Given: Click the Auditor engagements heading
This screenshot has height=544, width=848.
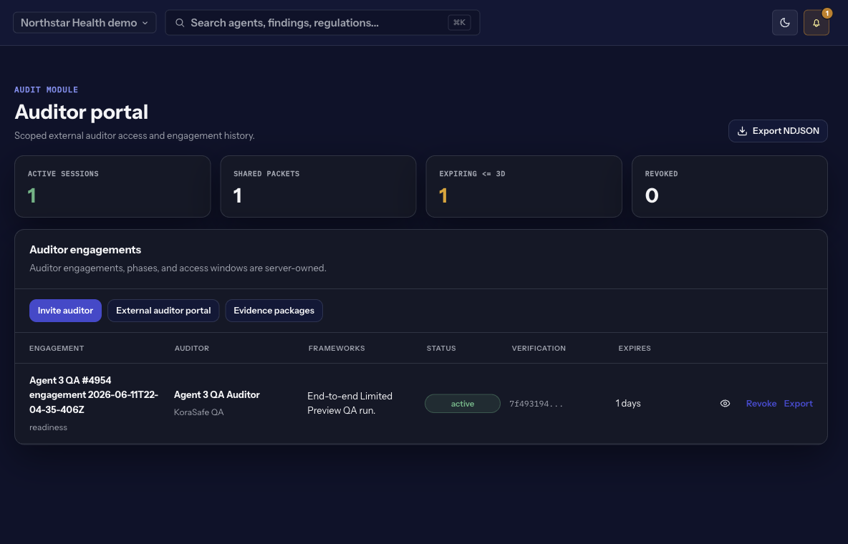Looking at the screenshot, I should pyautogui.click(x=85, y=250).
